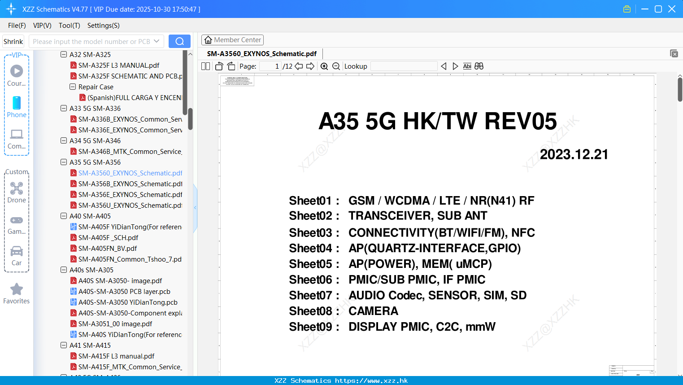
Task: Open the File(F) menu
Action: coord(17,26)
